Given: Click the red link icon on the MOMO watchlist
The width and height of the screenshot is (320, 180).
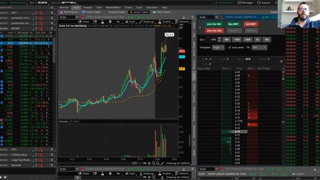Looking at the screenshot, I should tap(41, 28).
